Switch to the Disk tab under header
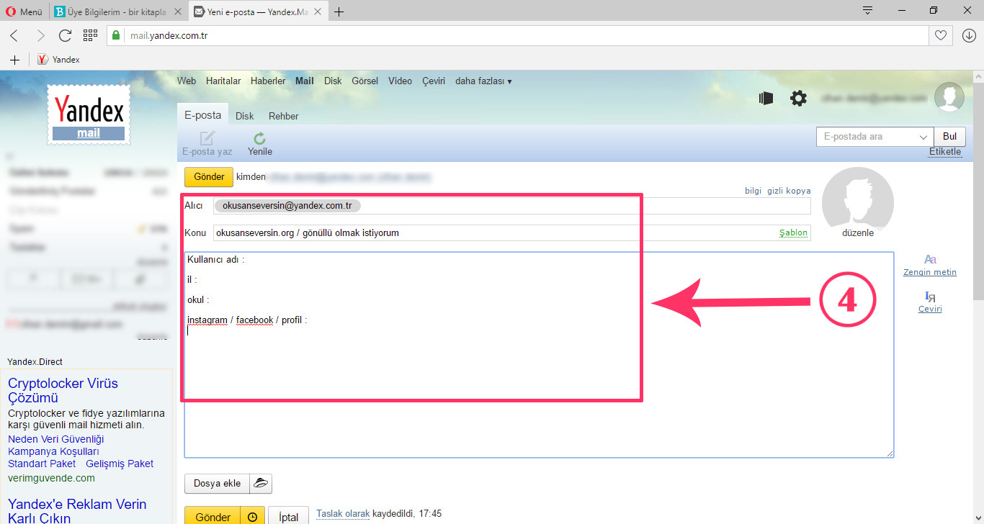 tap(244, 116)
